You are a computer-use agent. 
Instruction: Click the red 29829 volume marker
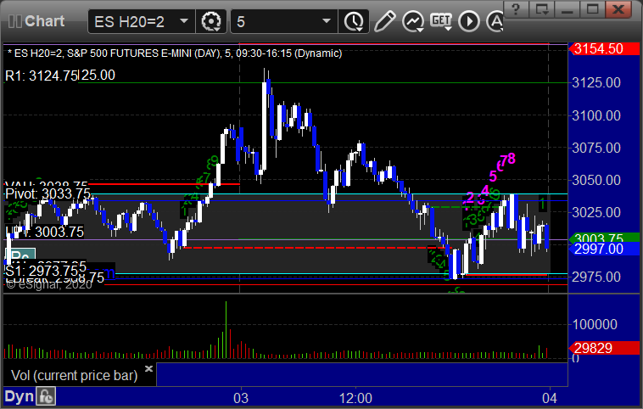coord(604,348)
